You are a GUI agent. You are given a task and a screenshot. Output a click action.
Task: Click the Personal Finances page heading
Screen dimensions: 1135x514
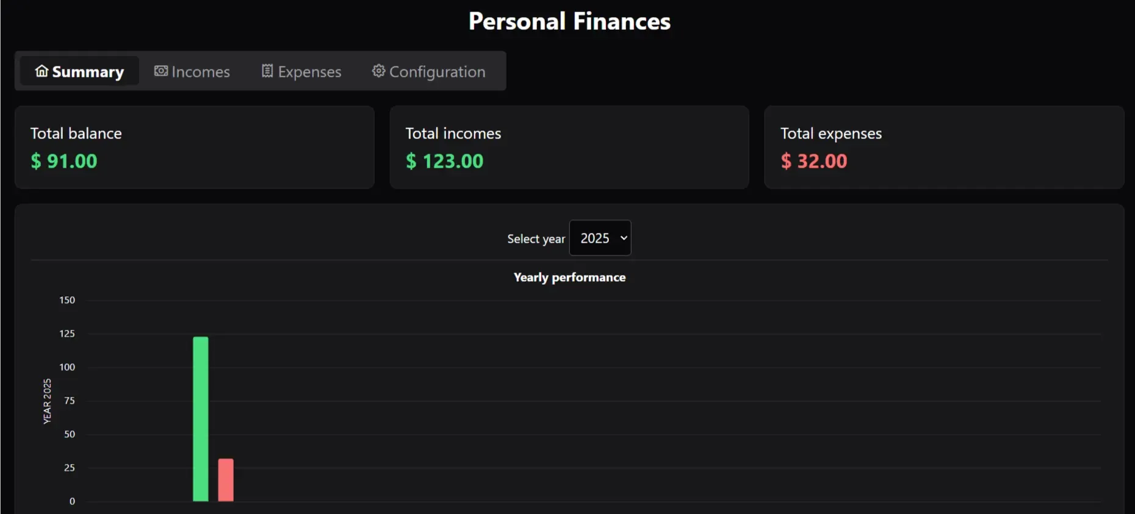point(569,21)
